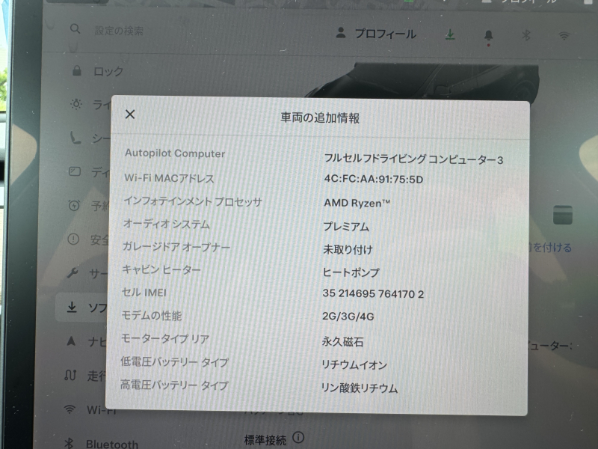Select the service wrench icon in sidebar
This screenshot has height=449, width=598.
coord(73,272)
